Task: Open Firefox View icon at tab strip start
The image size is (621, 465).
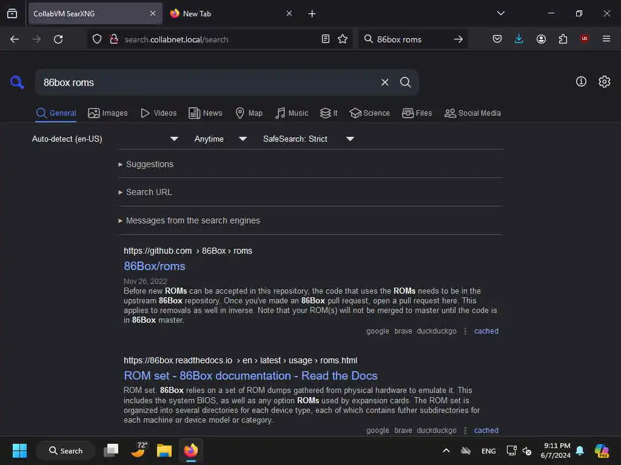Action: coord(12,13)
